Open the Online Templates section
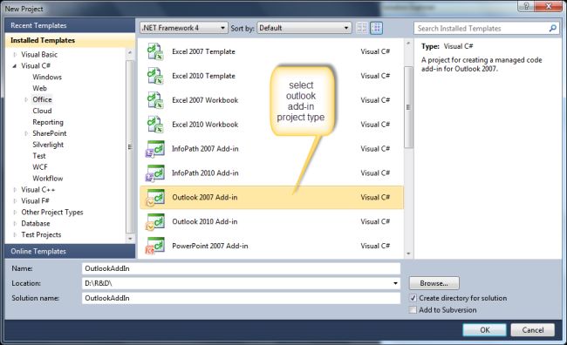Image resolution: width=567 pixels, height=345 pixels. point(70,251)
